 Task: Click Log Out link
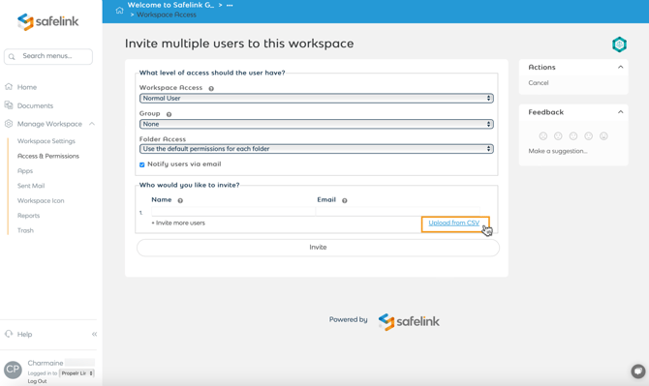(37, 381)
